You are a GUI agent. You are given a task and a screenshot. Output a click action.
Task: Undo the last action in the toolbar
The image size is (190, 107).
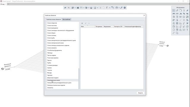coord(65,8)
